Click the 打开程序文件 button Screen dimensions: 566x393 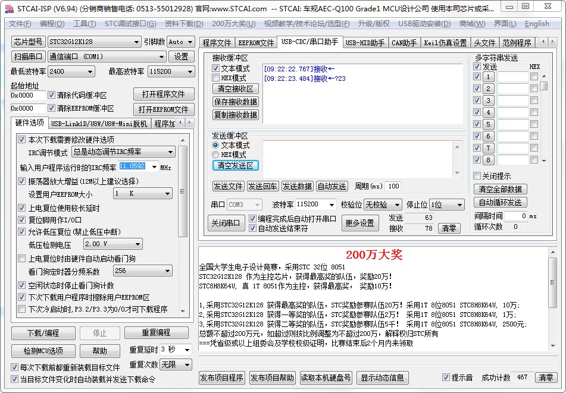[164, 94]
